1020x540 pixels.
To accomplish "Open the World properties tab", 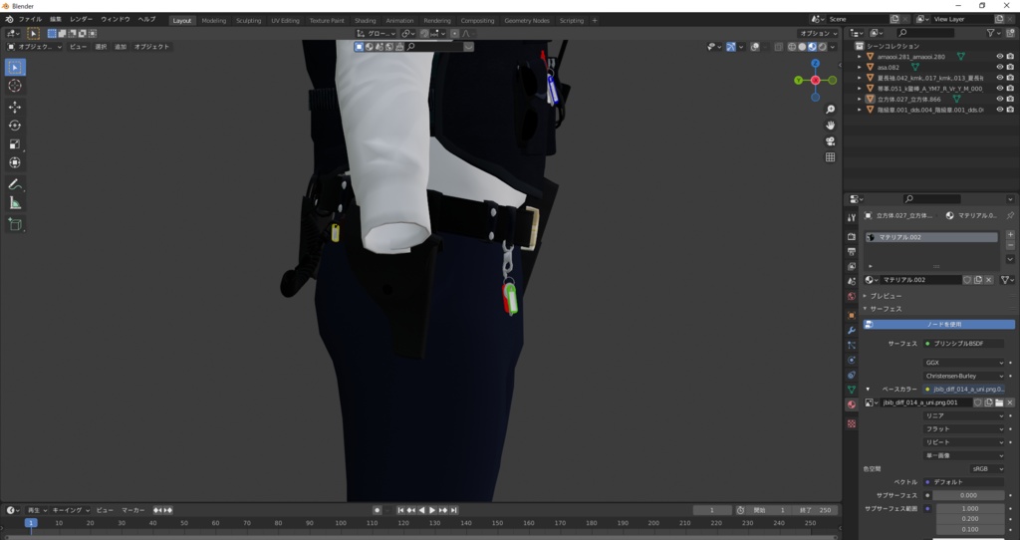I will point(852,296).
